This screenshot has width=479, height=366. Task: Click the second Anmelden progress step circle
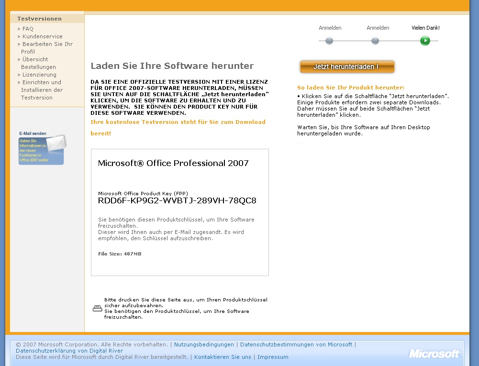(x=375, y=41)
